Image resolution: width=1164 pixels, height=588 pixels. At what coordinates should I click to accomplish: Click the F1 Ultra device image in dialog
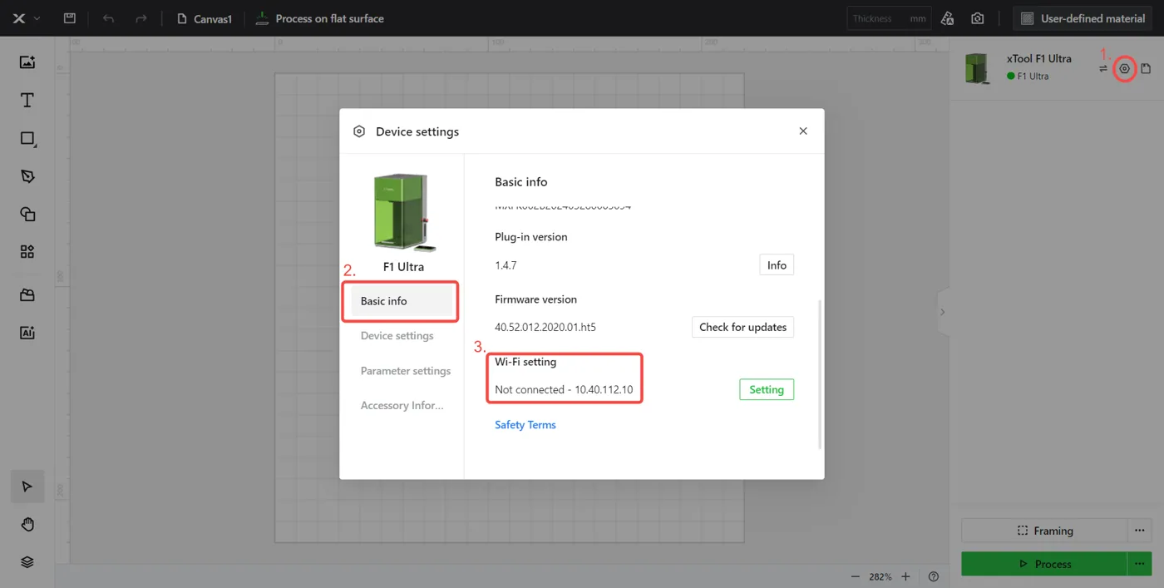tap(403, 213)
